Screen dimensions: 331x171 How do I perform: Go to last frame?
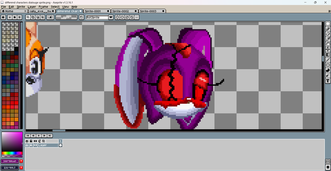(50, 136)
